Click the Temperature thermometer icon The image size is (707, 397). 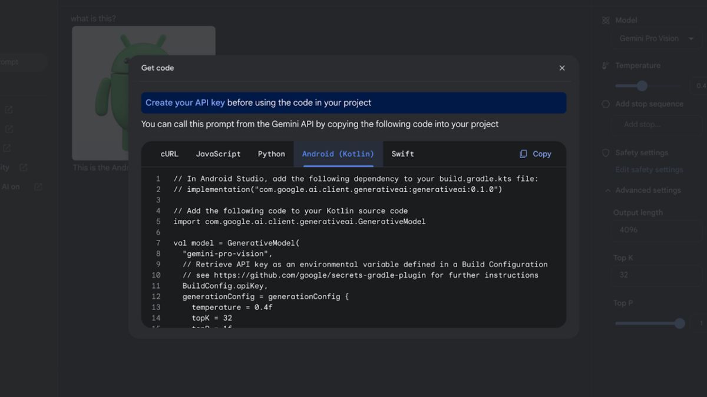[x=606, y=66]
